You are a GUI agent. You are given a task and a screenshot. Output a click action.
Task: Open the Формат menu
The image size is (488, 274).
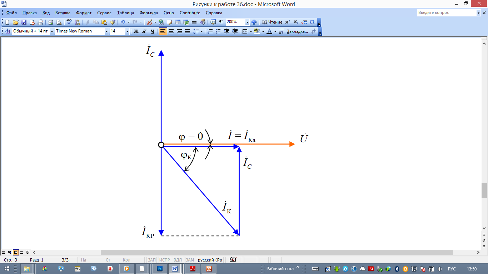84,13
